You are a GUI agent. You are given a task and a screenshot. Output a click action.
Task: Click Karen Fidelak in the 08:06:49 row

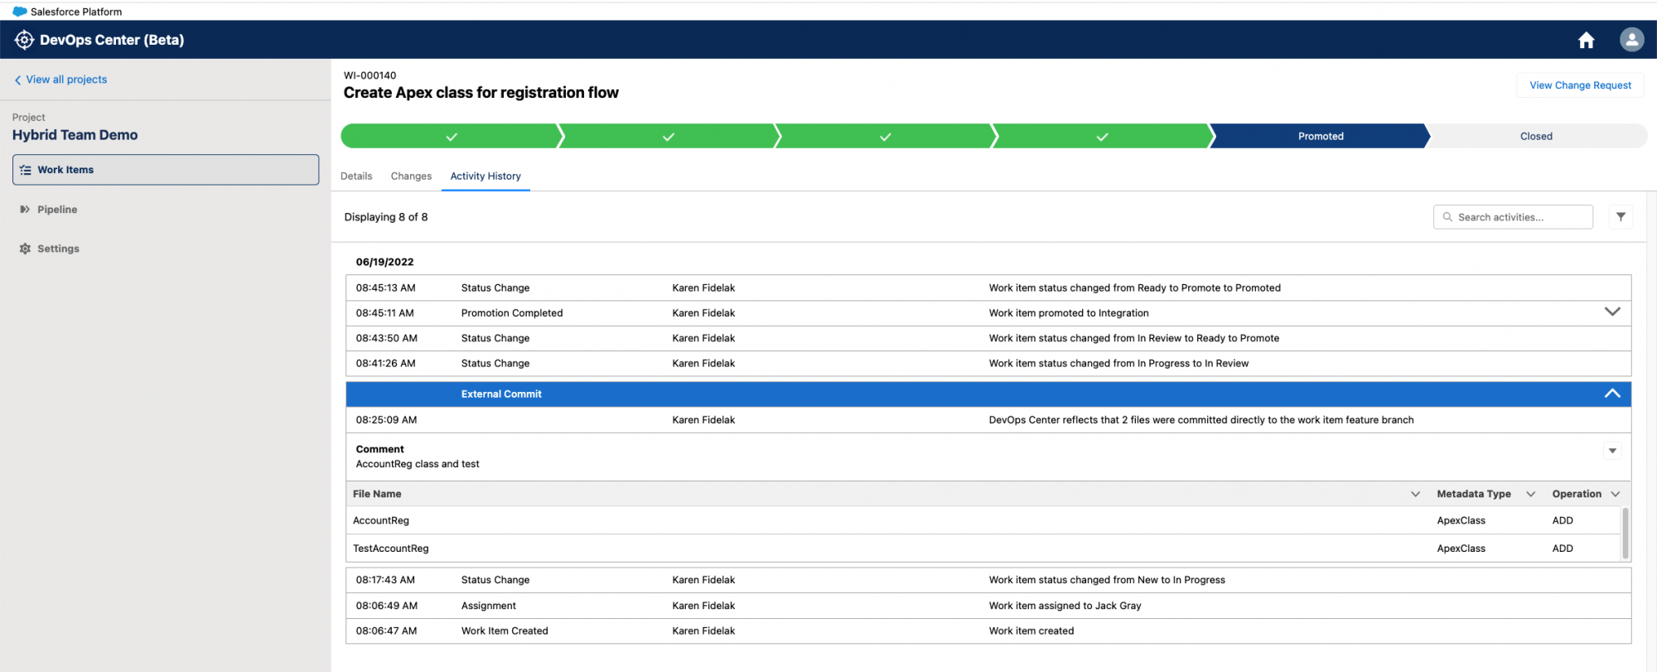pyautogui.click(x=703, y=606)
